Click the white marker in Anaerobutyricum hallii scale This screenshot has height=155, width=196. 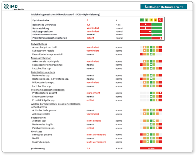pos(145,47)
